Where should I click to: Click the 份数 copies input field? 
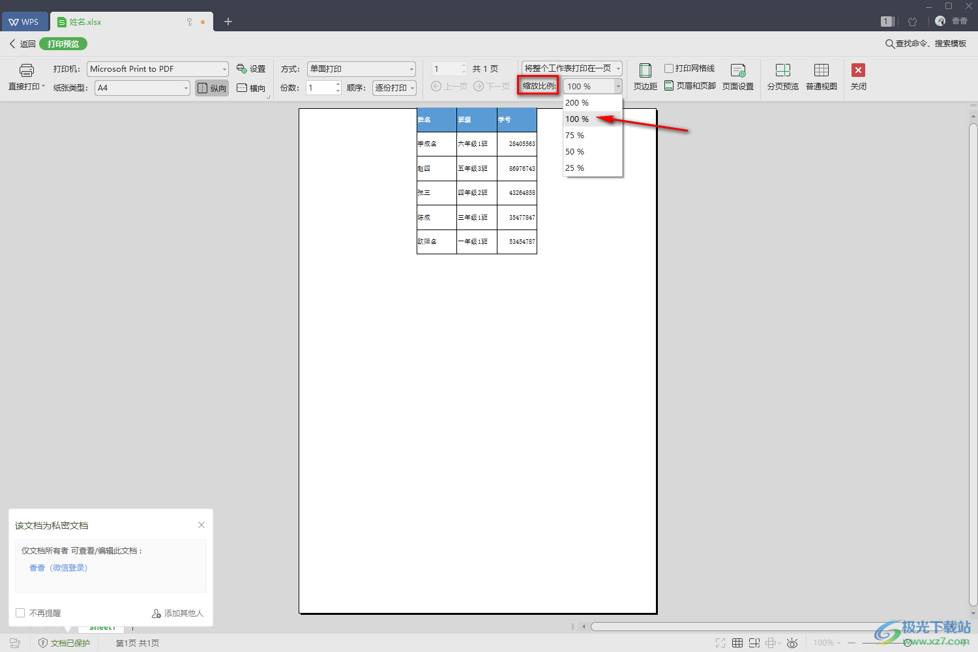[321, 87]
